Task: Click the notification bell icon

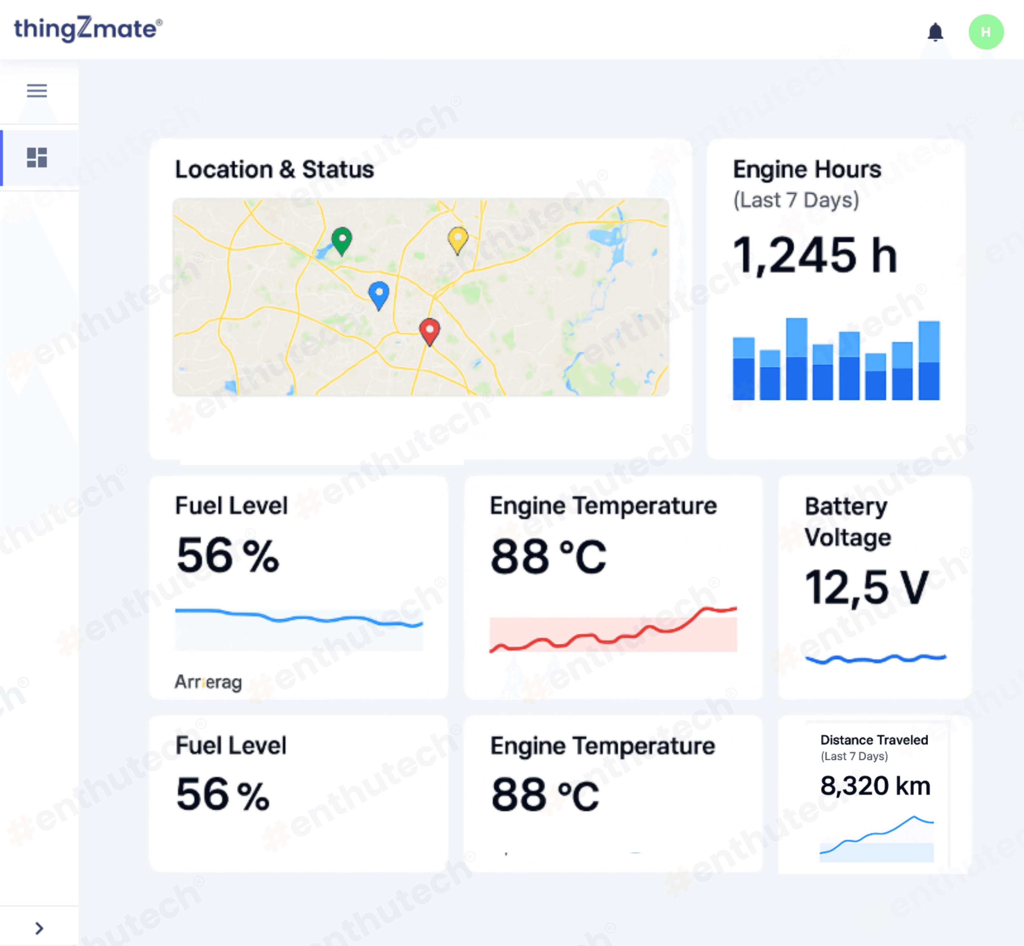Action: (935, 32)
